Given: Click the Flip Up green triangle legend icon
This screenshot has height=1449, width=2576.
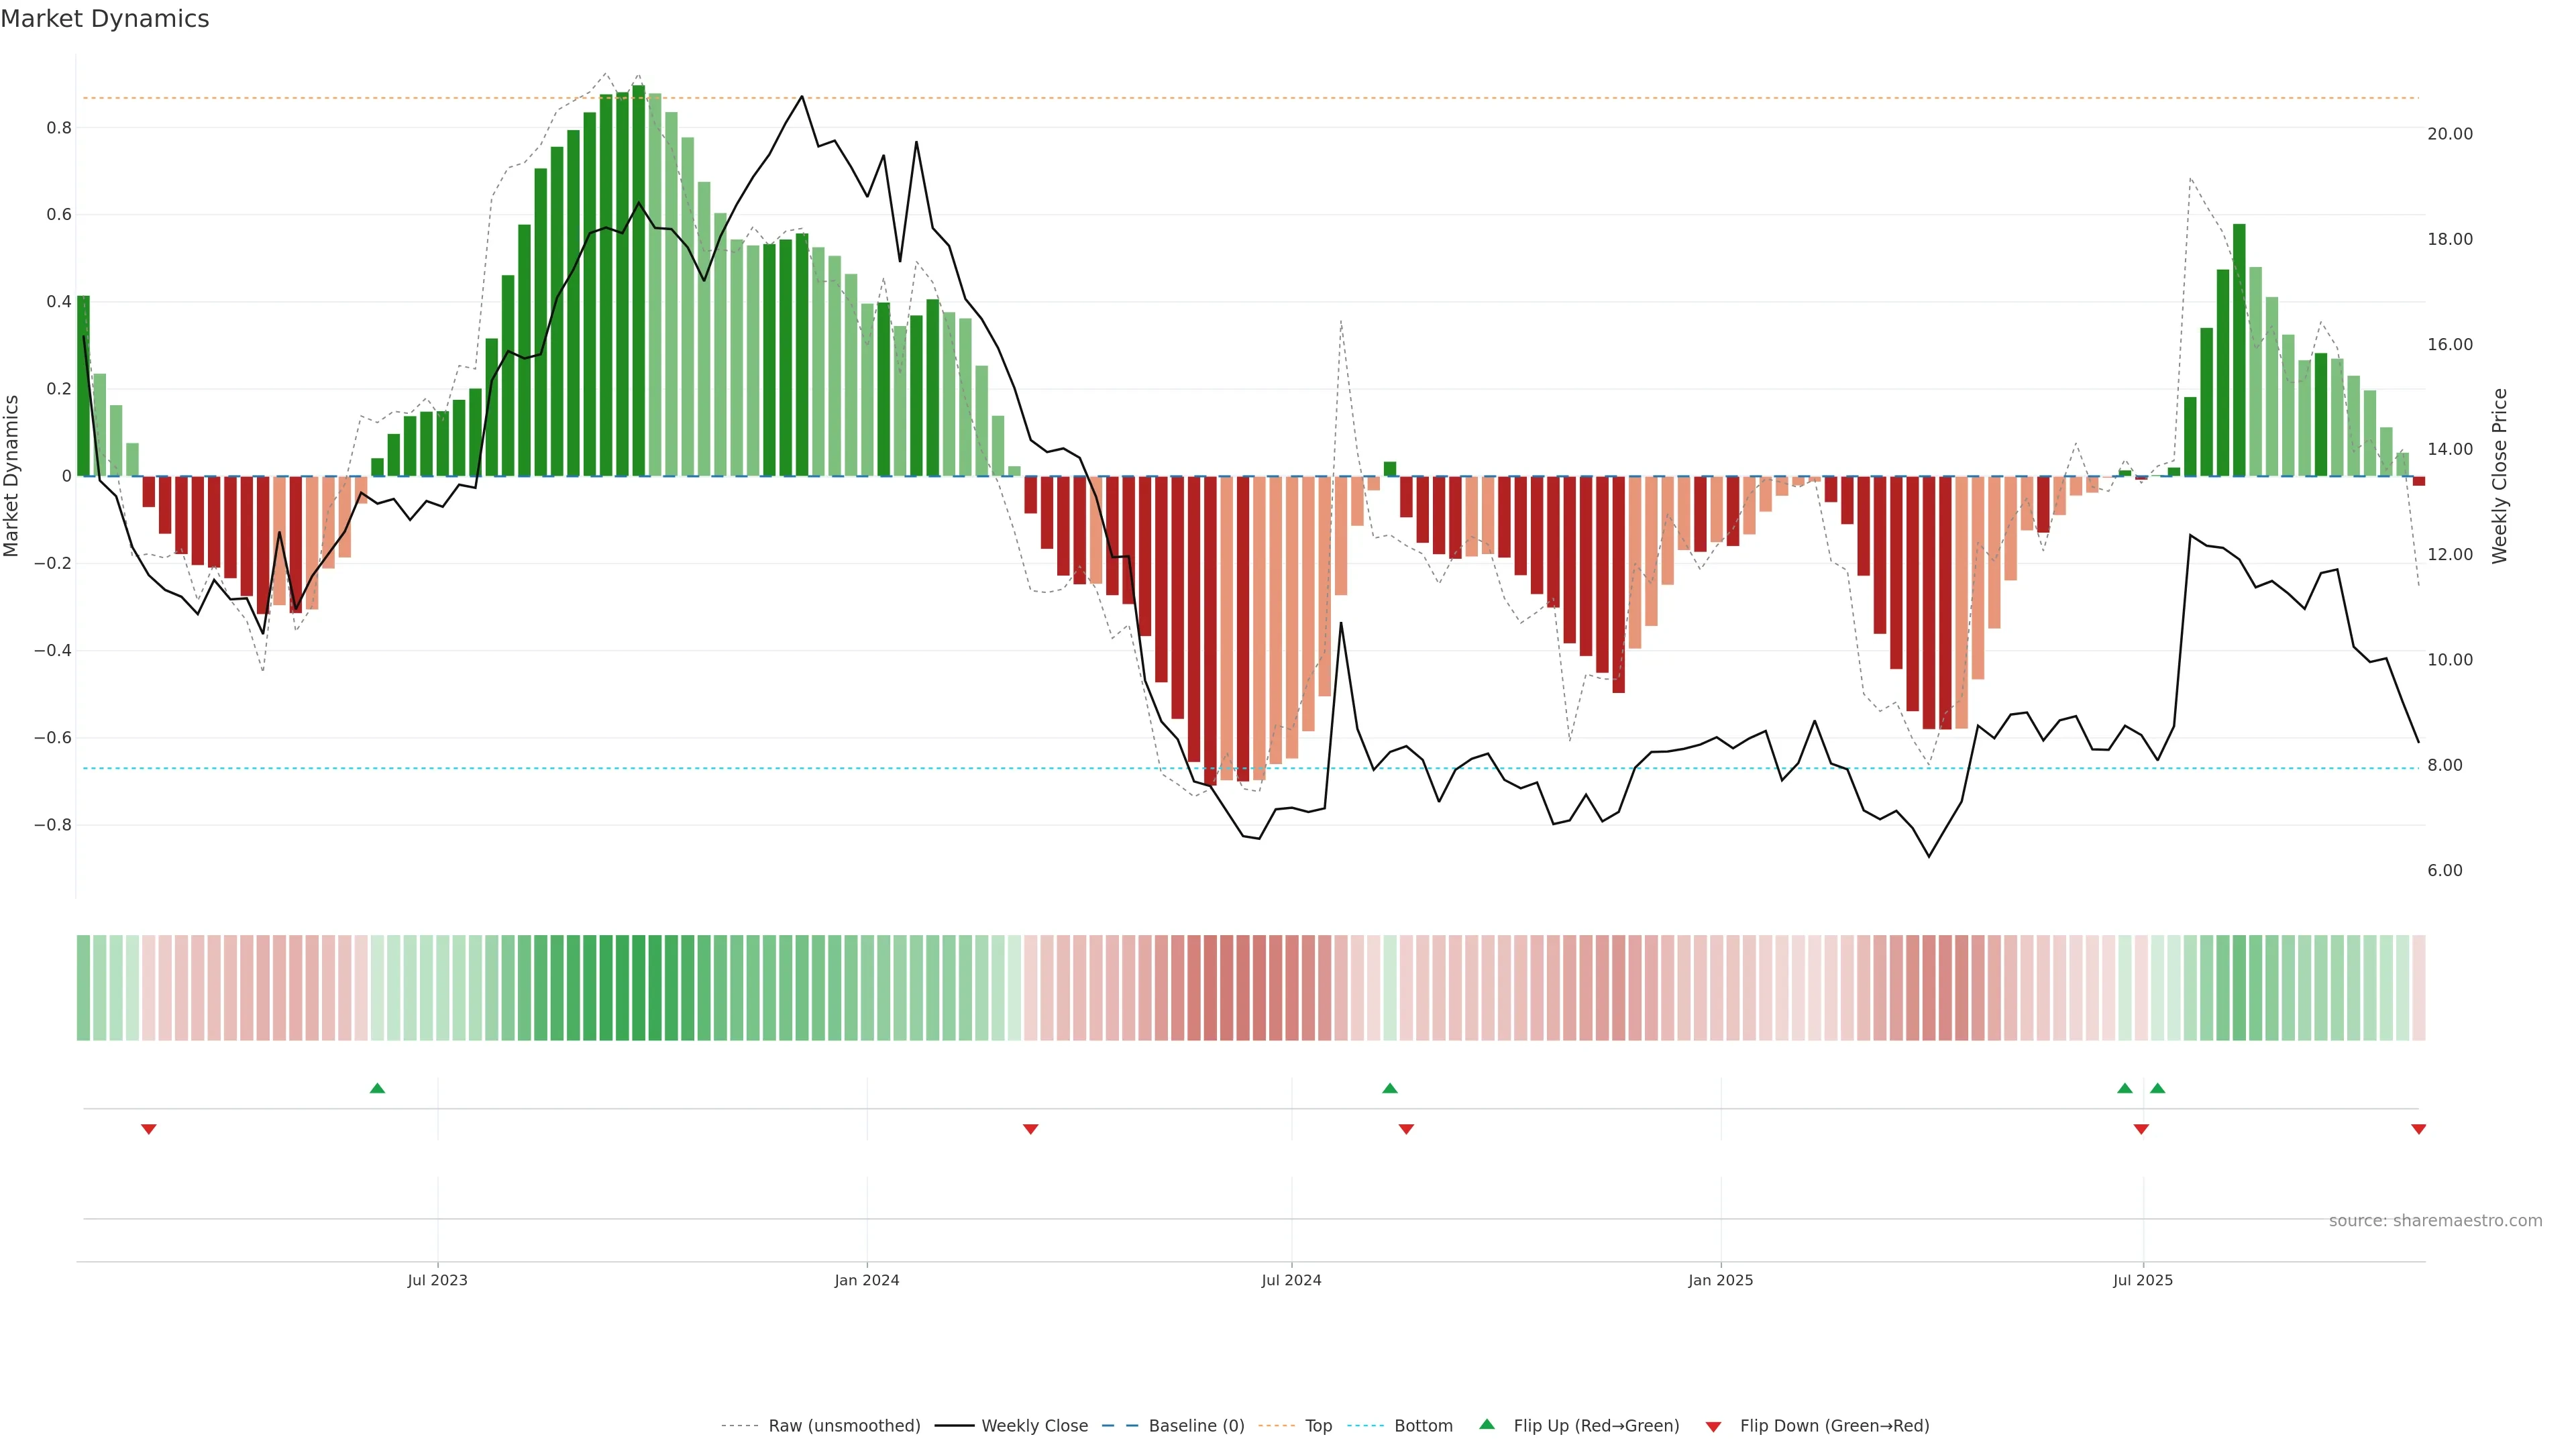Looking at the screenshot, I should click(x=1487, y=1424).
